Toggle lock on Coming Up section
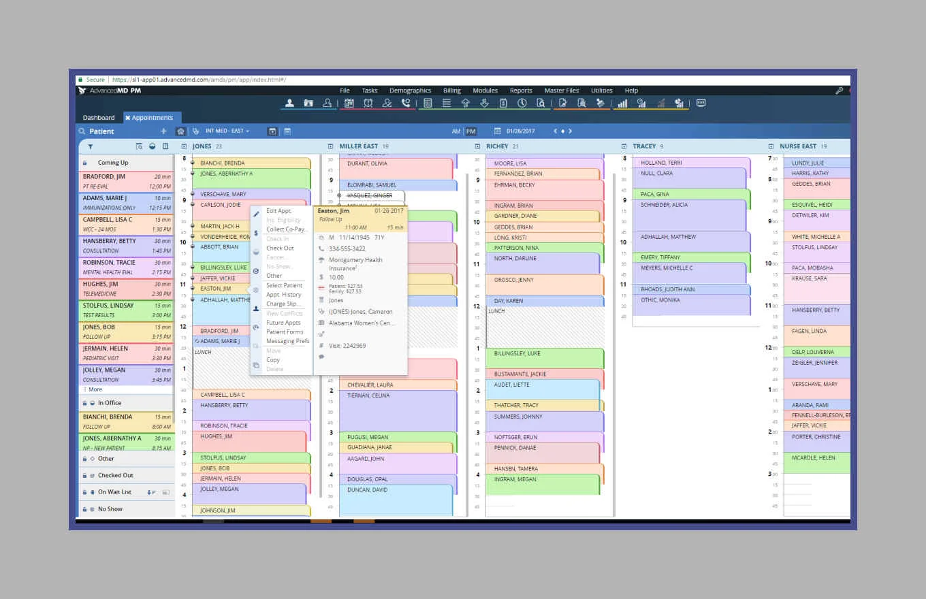The width and height of the screenshot is (926, 599). point(84,163)
